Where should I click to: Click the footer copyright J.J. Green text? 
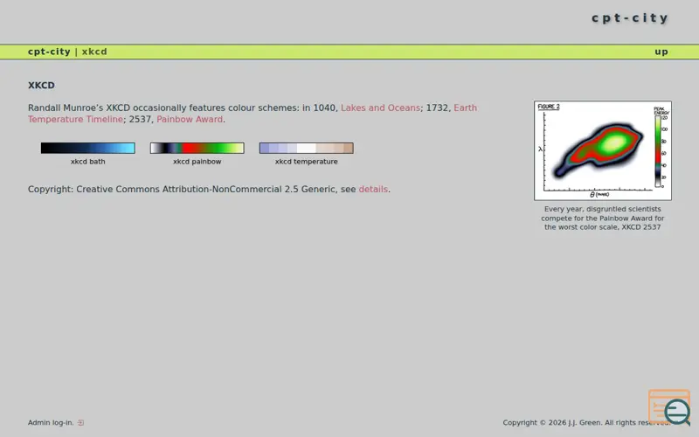[x=586, y=423]
